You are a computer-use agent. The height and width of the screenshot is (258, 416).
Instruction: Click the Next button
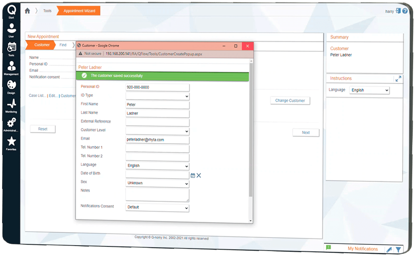305,133
